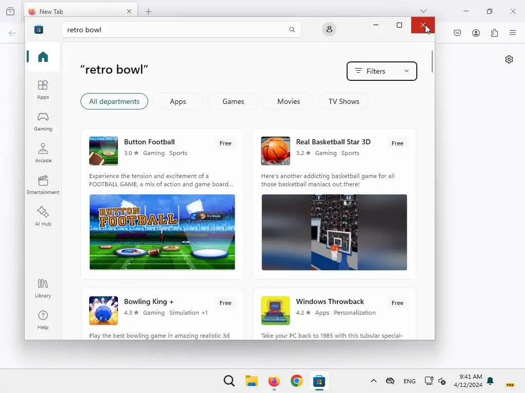
Task: Click the Microsoft Store logo icon
Action: pyautogui.click(x=39, y=29)
